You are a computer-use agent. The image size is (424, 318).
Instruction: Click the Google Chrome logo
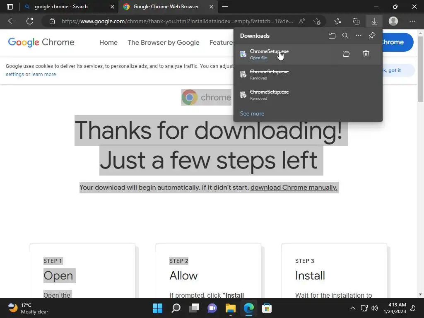point(41,42)
